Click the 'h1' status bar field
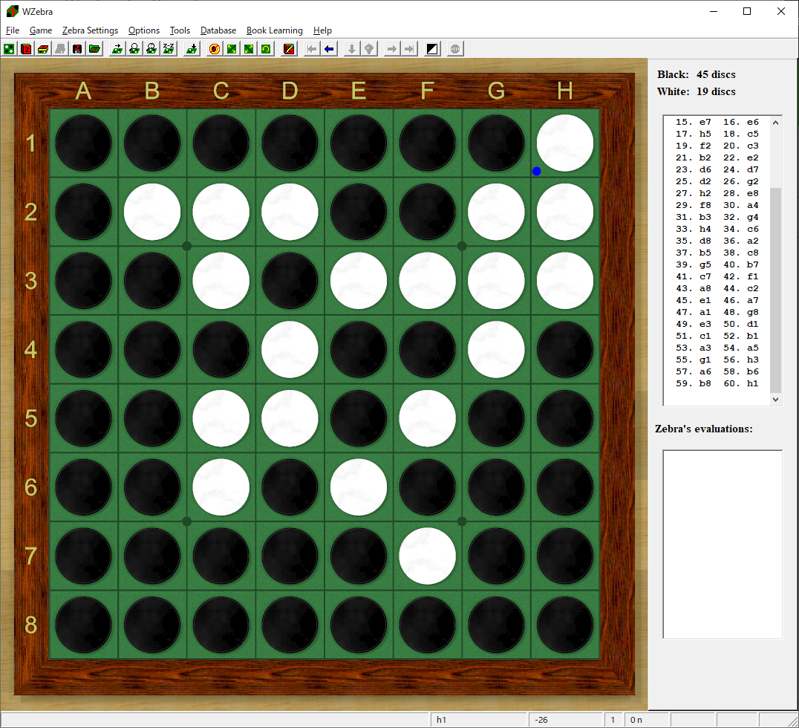Image resolution: width=799 pixels, height=728 pixels. pos(478,720)
